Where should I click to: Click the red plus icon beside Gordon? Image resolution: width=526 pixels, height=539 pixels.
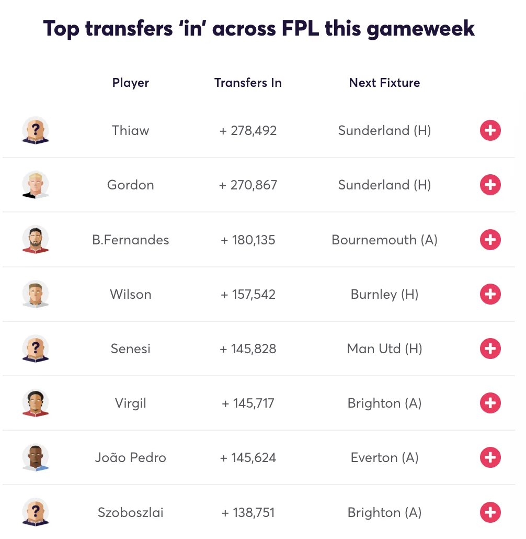(490, 185)
